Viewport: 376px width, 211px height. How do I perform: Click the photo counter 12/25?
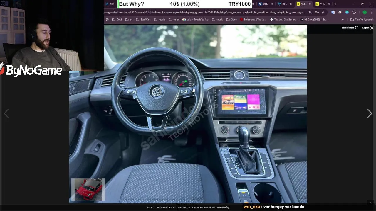[x=150, y=207]
